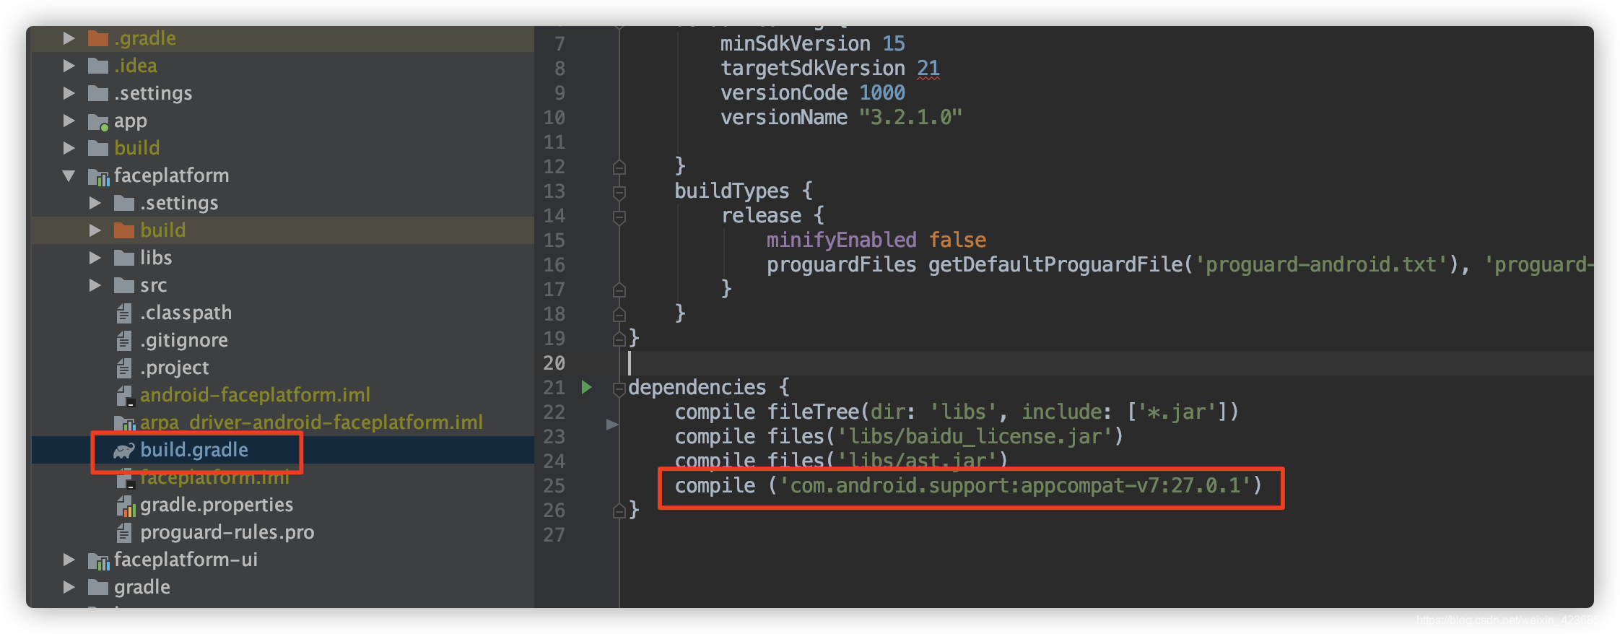Click the dependencies keyword on line 21
The image size is (1620, 634).
click(697, 387)
